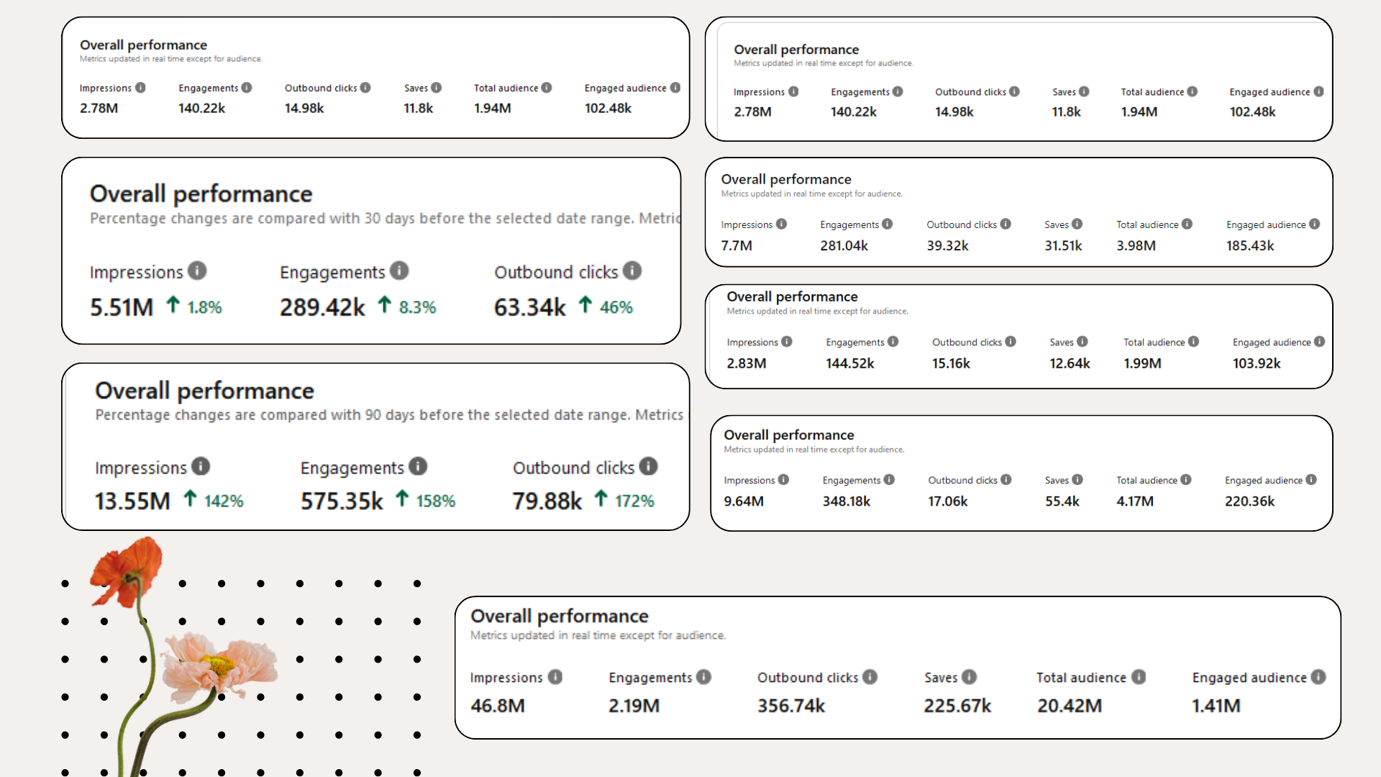Click info icon beside 1.41M Engaged audience

(1318, 677)
